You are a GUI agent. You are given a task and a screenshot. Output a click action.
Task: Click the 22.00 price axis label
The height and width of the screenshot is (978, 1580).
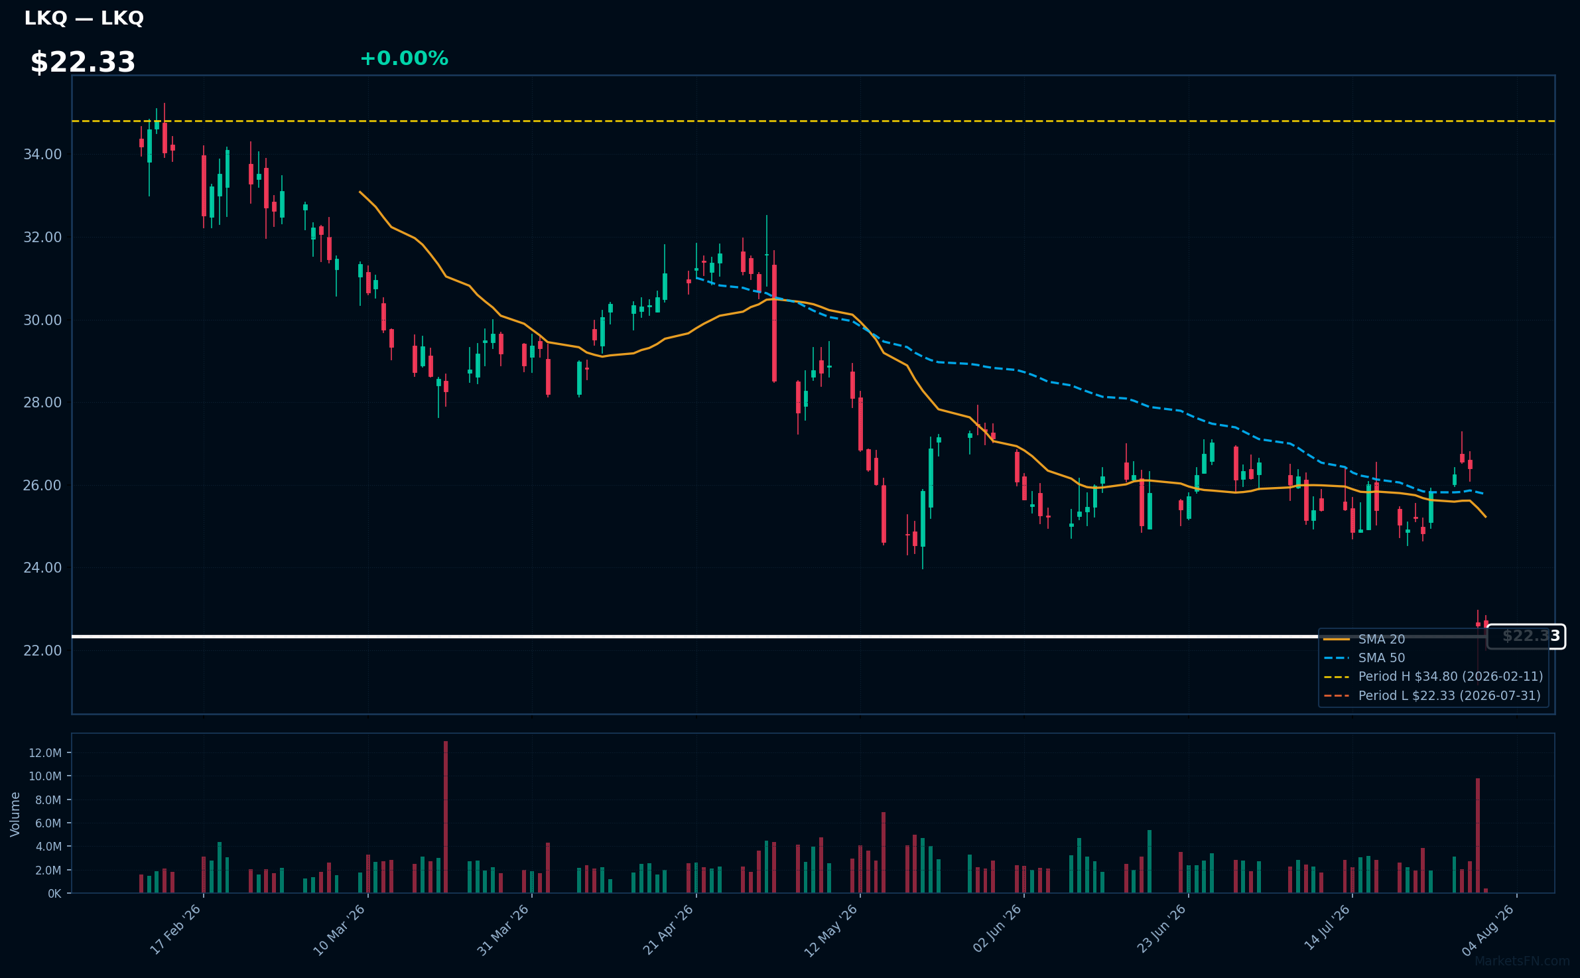42,651
